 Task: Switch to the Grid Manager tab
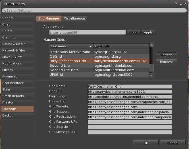(49, 19)
